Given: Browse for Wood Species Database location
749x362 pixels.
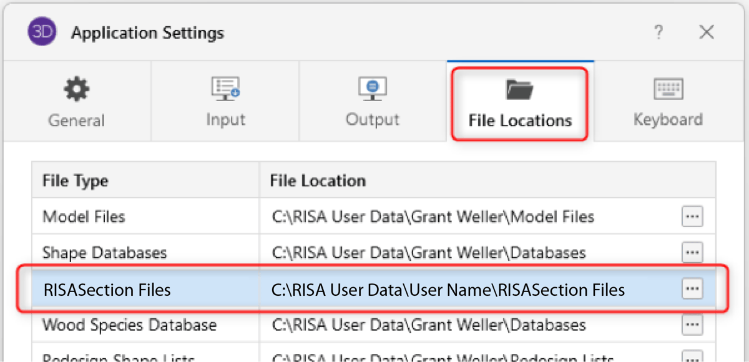Looking at the screenshot, I should pos(693,325).
